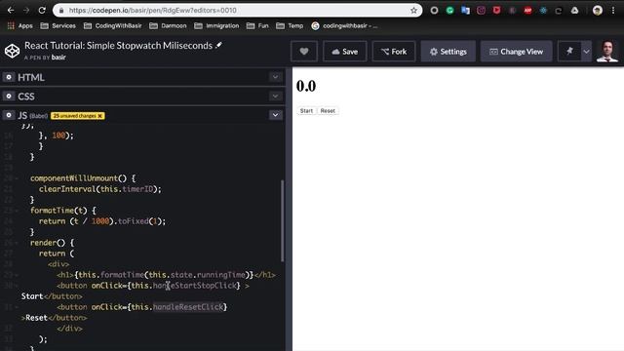The height and width of the screenshot is (351, 624).
Task: Click the toFixed call in code
Action: click(x=133, y=221)
